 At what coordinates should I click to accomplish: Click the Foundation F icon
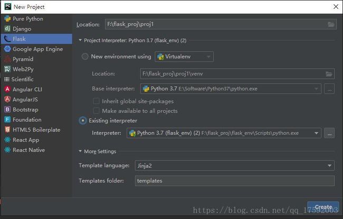[7, 120]
